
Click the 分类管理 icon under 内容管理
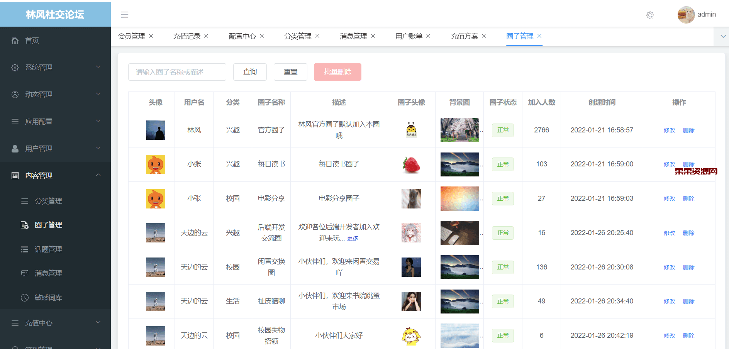(x=24, y=201)
